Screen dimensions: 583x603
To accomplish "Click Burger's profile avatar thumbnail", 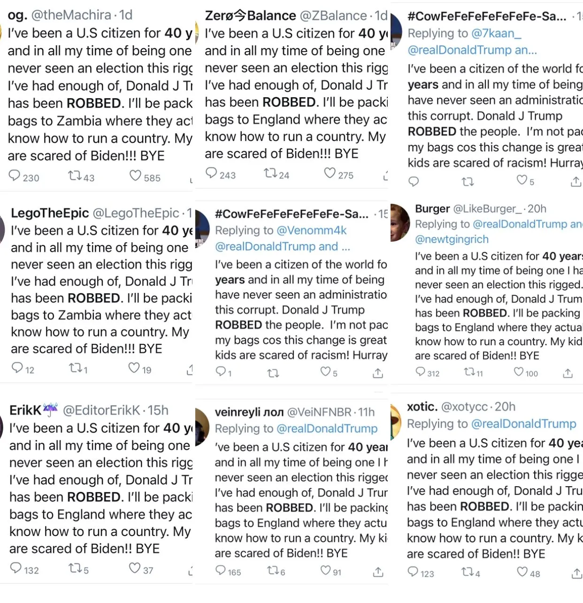I will [x=400, y=222].
